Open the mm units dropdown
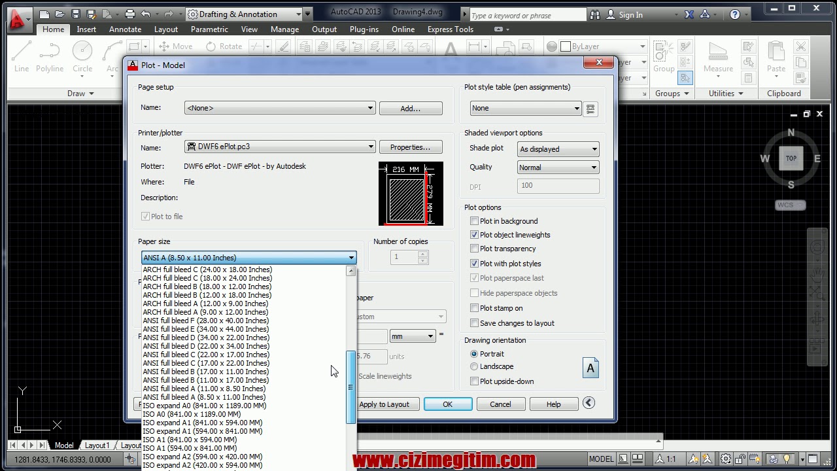The height and width of the screenshot is (471, 837). (x=413, y=336)
